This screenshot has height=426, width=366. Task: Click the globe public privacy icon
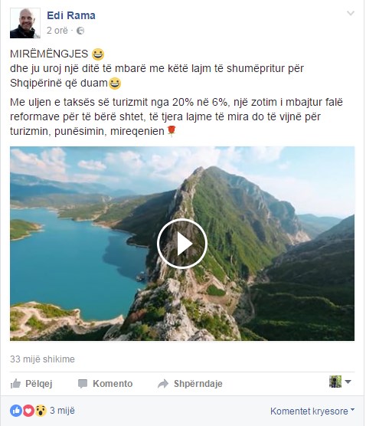coord(80,31)
